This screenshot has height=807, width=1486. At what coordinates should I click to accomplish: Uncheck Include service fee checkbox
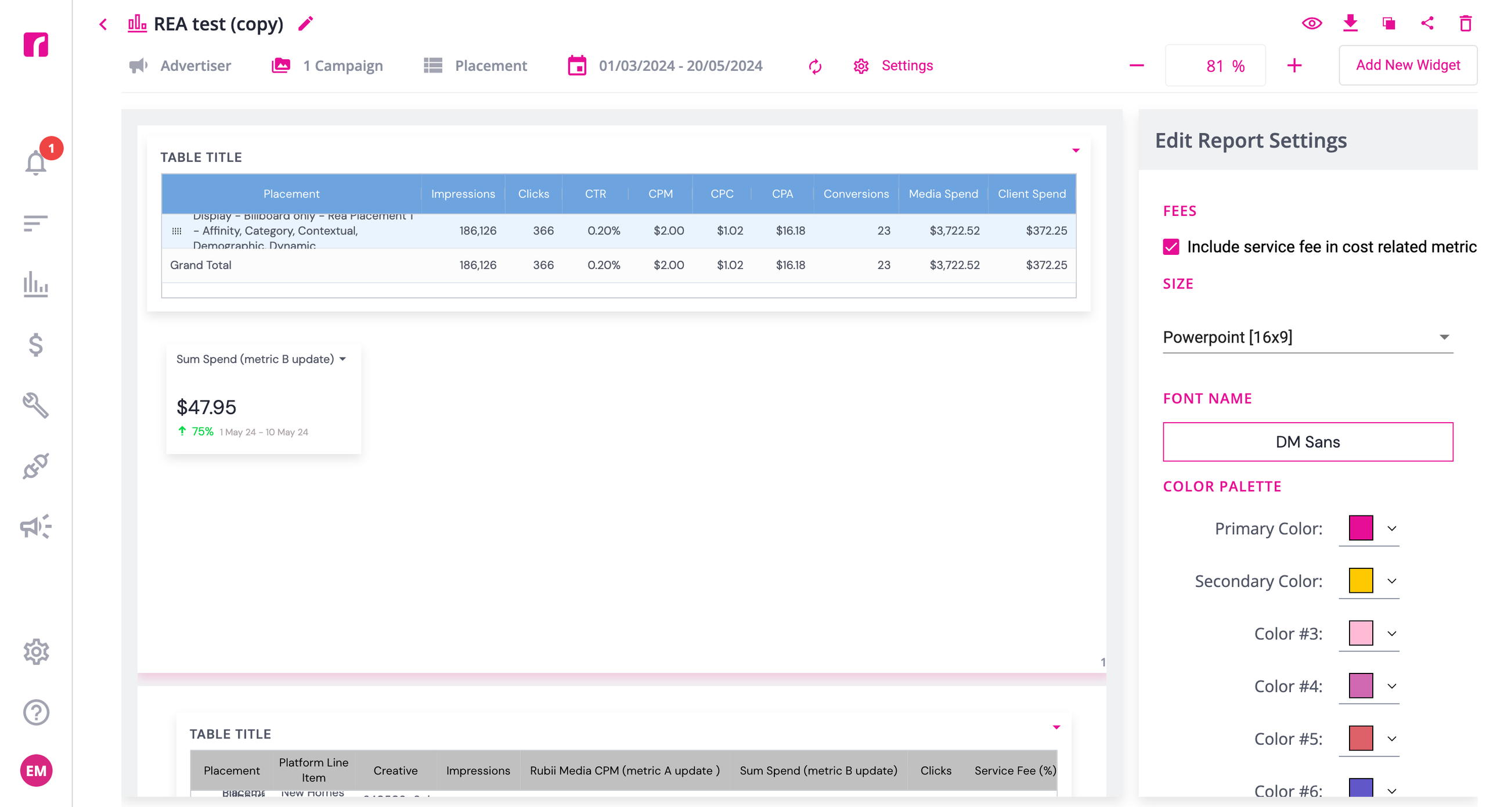[x=1170, y=247]
